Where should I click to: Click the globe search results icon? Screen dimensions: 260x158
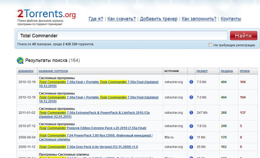20,61
